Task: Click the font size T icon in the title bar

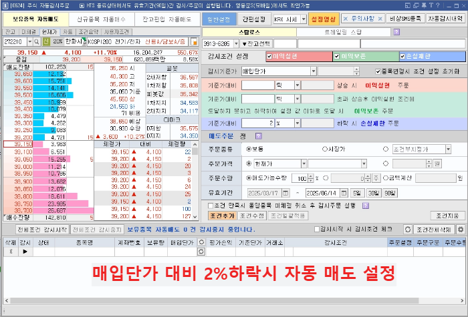Action: (x=431, y=5)
